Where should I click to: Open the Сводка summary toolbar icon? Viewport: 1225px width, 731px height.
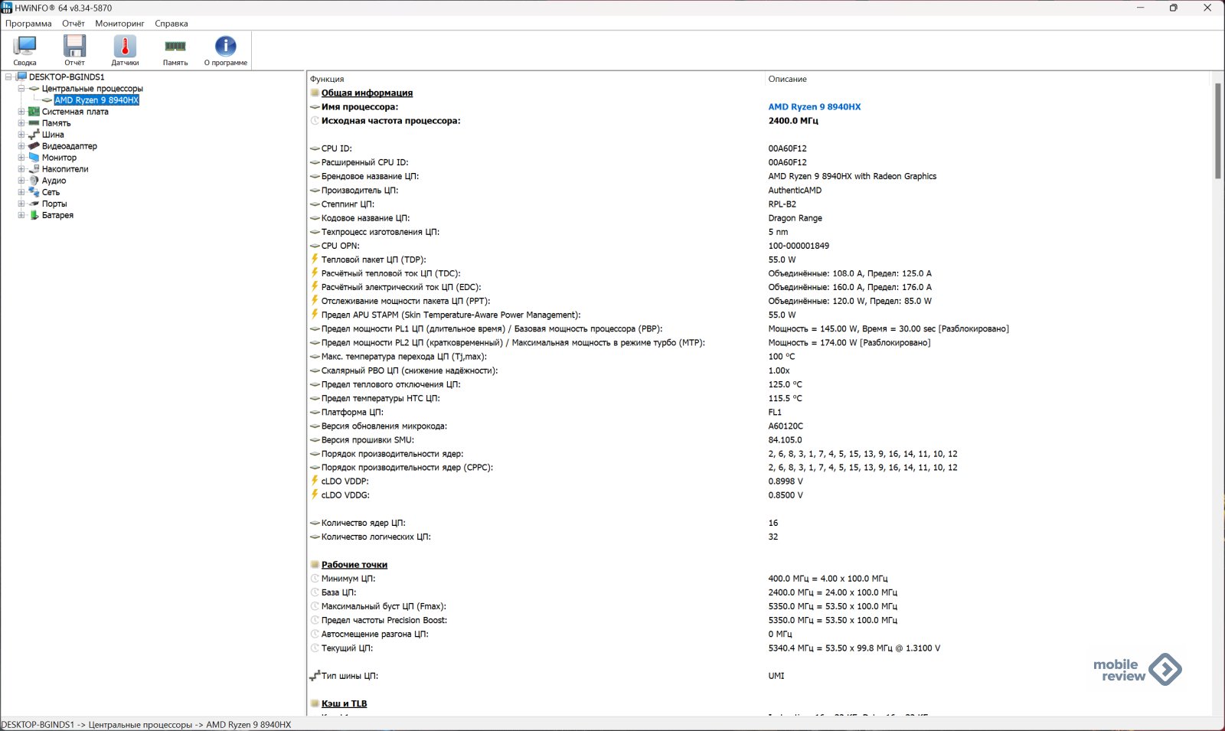point(24,47)
